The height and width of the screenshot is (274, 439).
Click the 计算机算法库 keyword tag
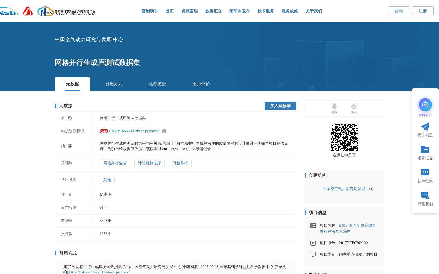point(150,163)
